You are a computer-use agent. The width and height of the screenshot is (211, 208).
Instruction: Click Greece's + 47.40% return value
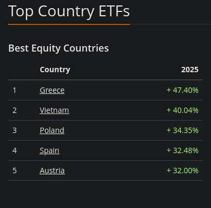point(182,90)
